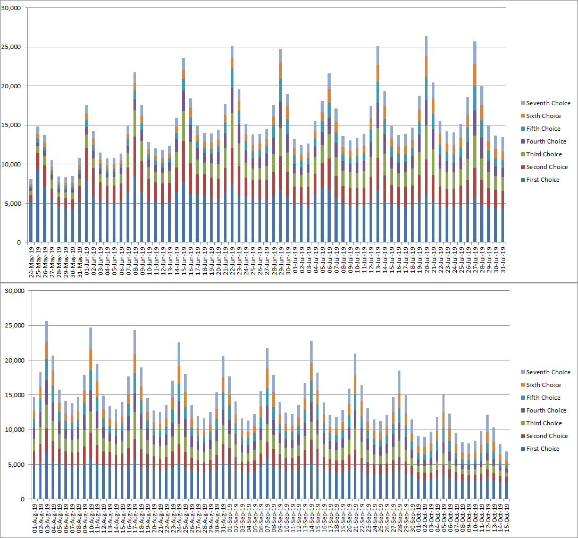Image resolution: width=578 pixels, height=538 pixels.
Task: Click the 25,000 value label on top chart axis
Action: coord(11,47)
